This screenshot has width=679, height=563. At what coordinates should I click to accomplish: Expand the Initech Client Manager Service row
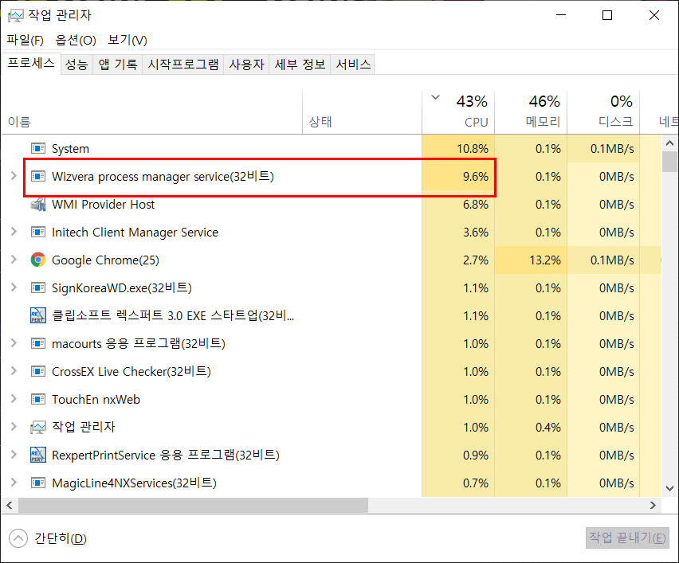pos(14,232)
